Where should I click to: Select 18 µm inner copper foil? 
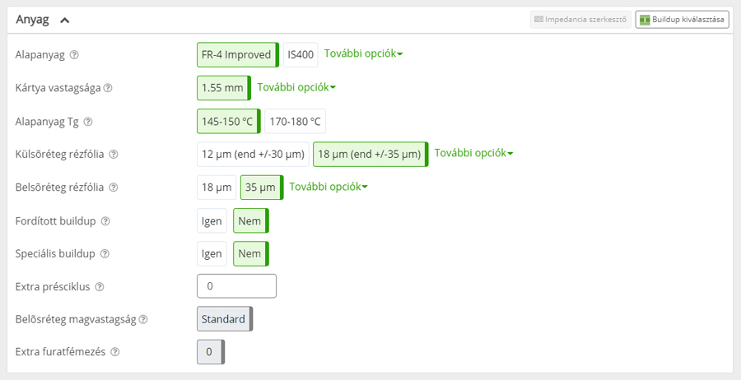[x=215, y=188]
